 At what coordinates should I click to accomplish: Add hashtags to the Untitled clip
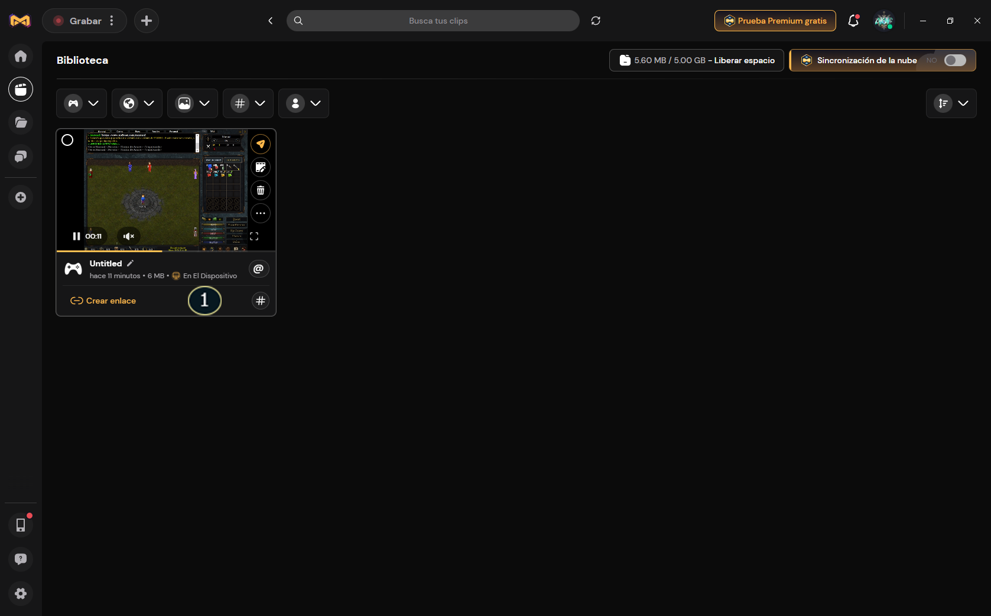[261, 301]
